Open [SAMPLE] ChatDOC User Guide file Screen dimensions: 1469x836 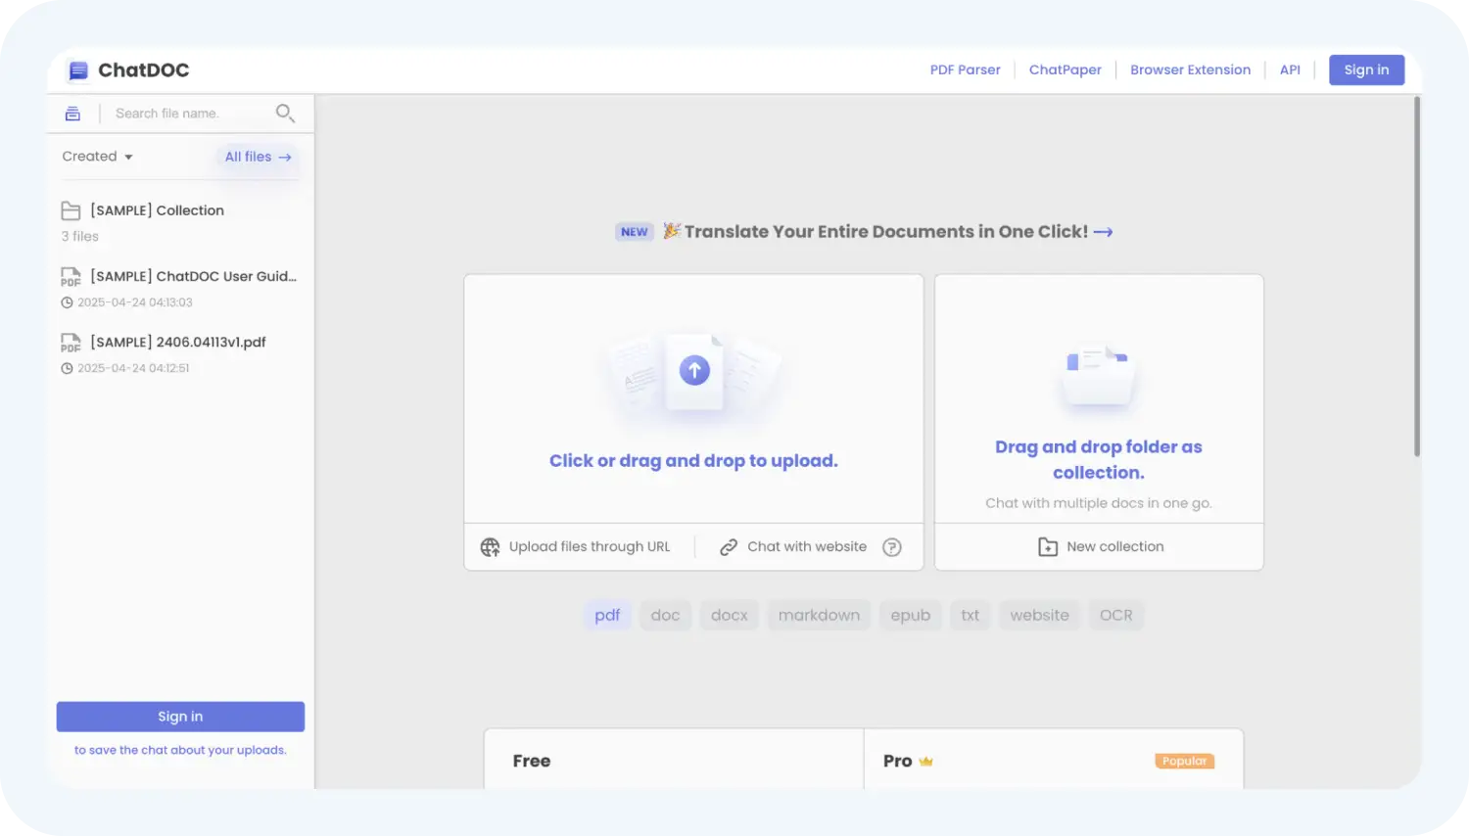pos(192,276)
